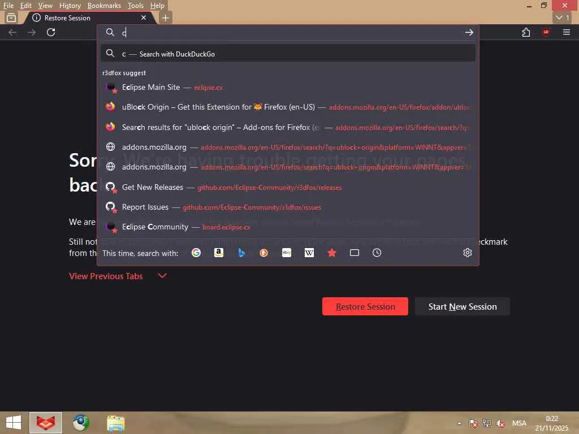Open Eclipse Main Site suggestion

tap(288, 88)
